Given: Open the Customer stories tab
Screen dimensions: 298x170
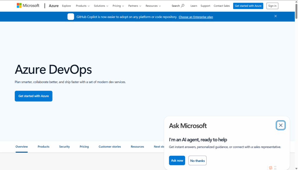Looking at the screenshot, I should (x=110, y=147).
